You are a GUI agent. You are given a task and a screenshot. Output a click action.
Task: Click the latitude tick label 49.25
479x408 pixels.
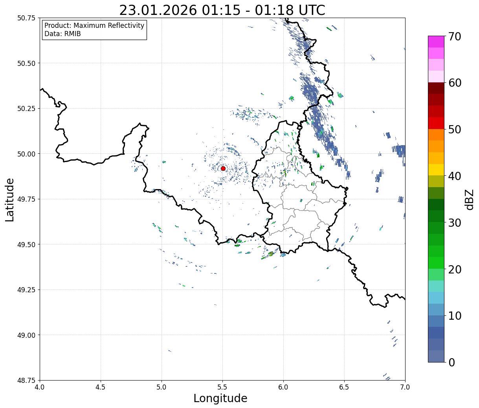pyautogui.click(x=26, y=290)
